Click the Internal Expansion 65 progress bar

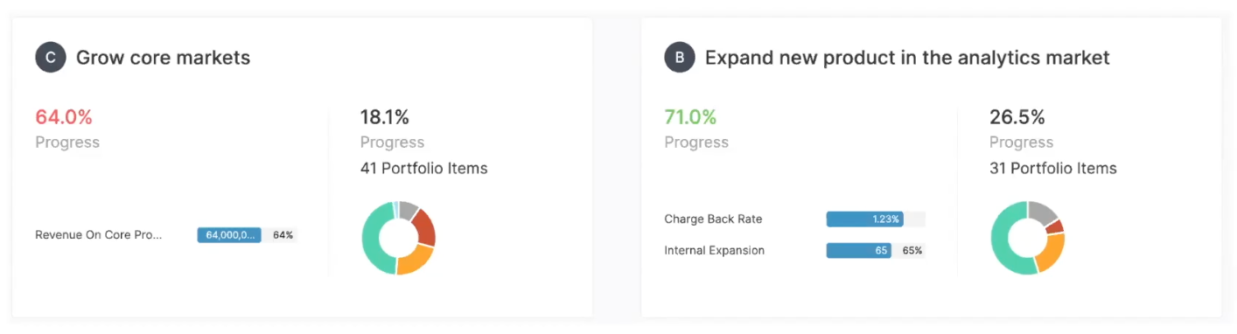(876, 251)
